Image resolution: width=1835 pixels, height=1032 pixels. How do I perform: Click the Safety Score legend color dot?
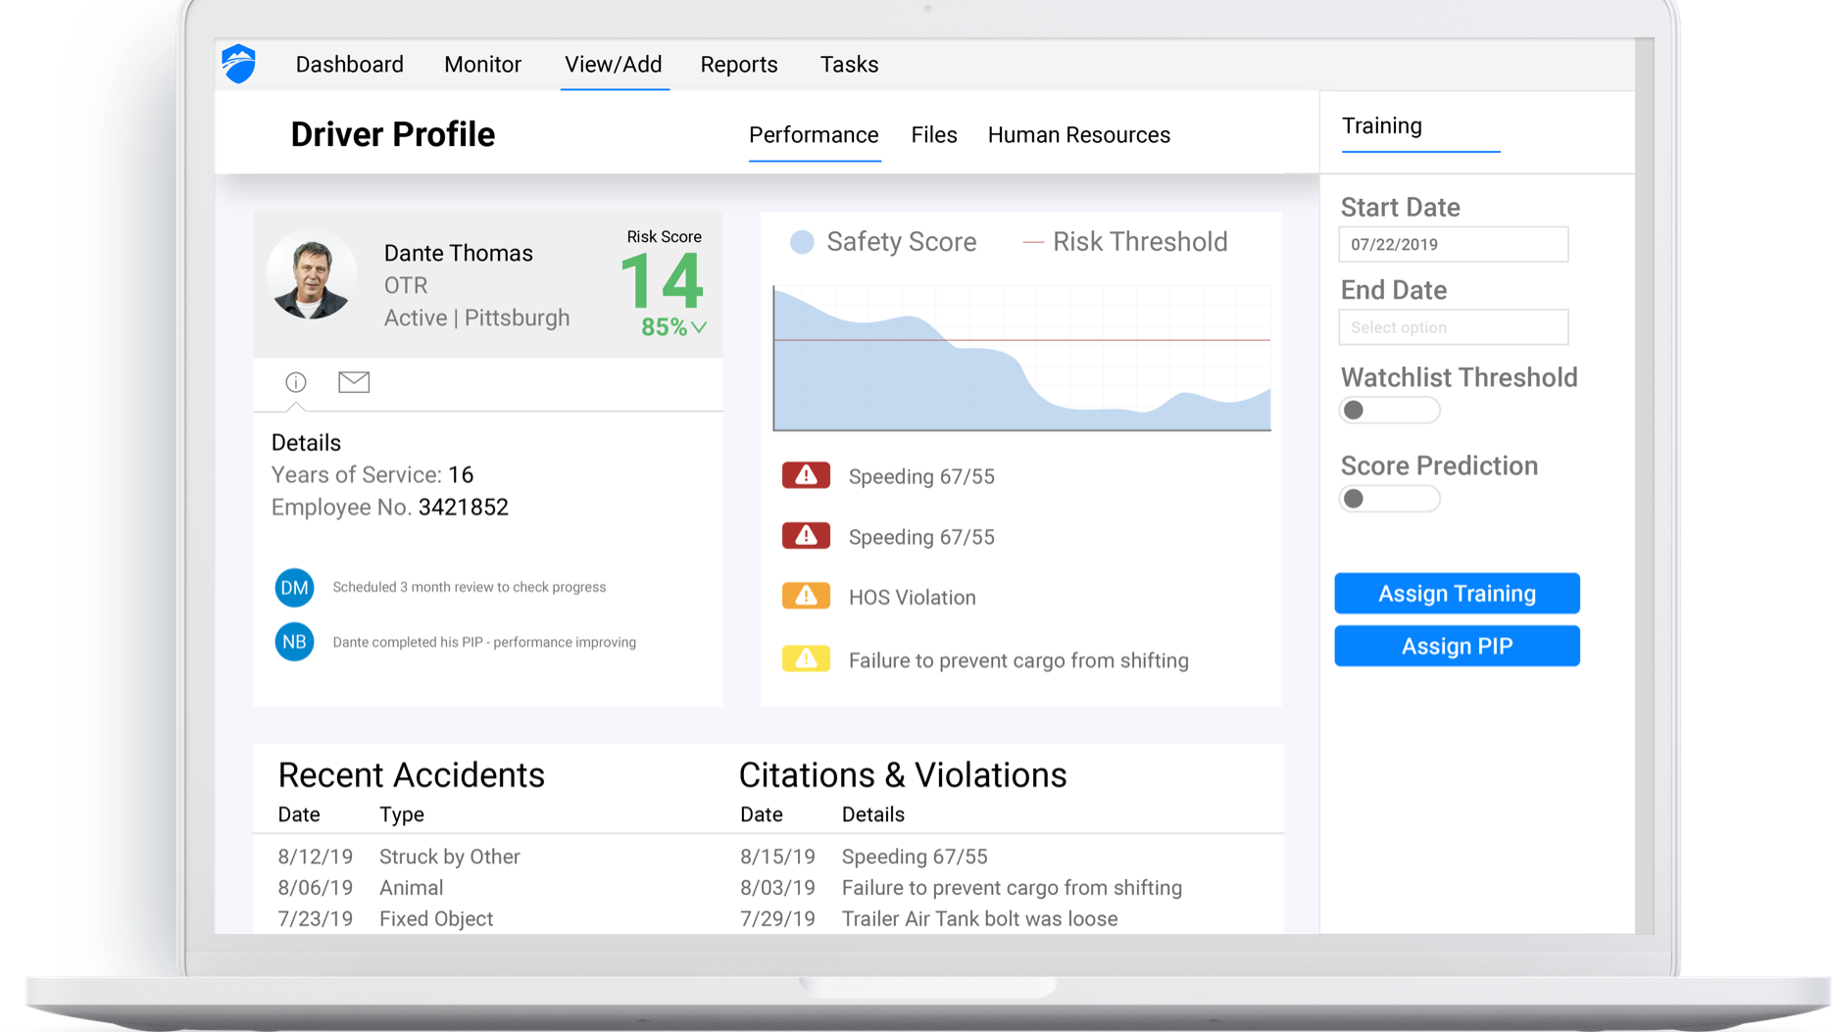click(x=802, y=242)
